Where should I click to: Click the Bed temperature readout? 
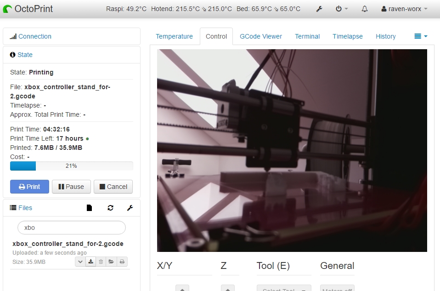pyautogui.click(x=268, y=9)
